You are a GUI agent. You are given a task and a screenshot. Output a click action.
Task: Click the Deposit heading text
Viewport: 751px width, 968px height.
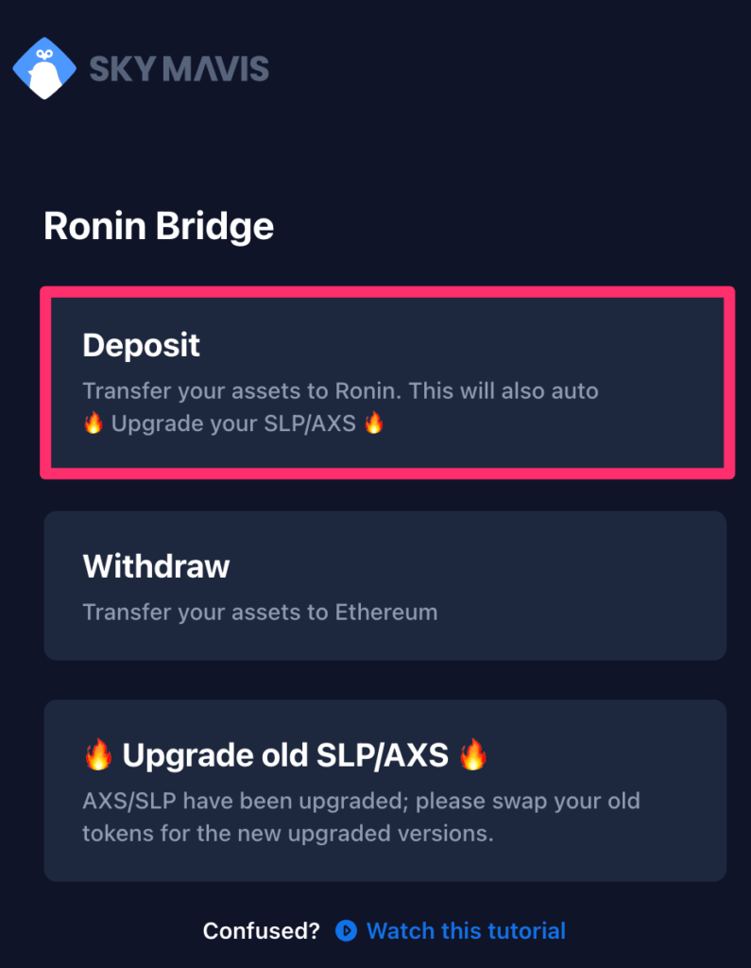[142, 345]
